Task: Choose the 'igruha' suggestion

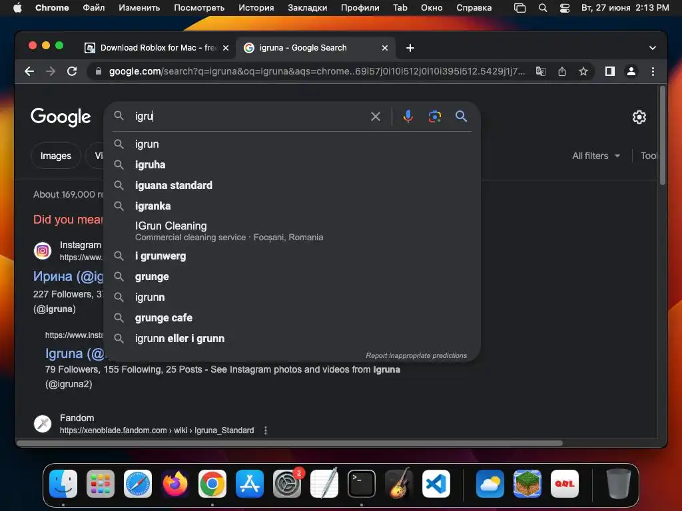Action: pyautogui.click(x=292, y=165)
